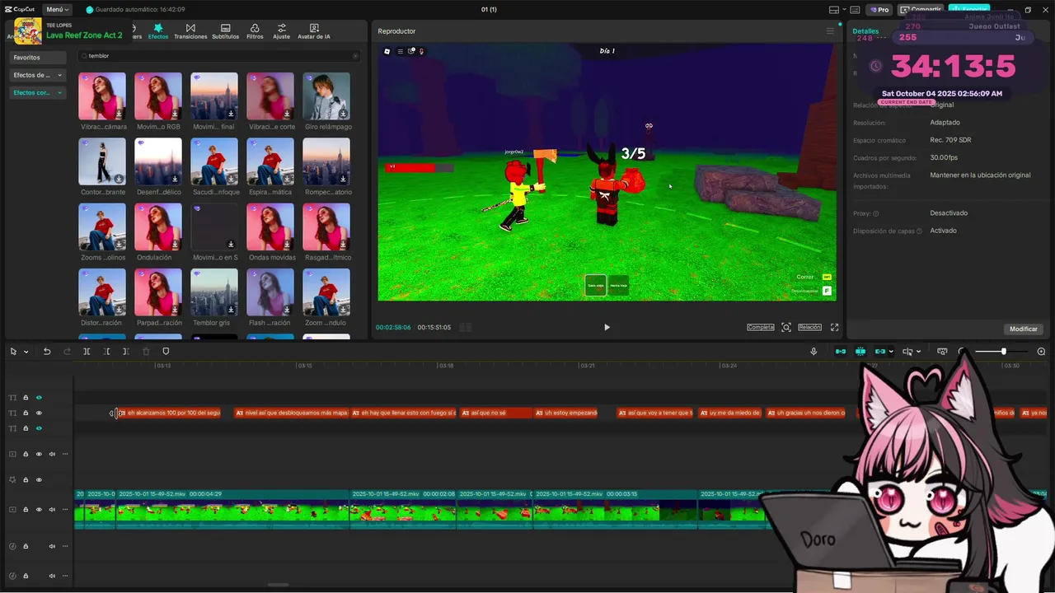Enter fullscreen preview
The image size is (1055, 593).
click(x=834, y=327)
